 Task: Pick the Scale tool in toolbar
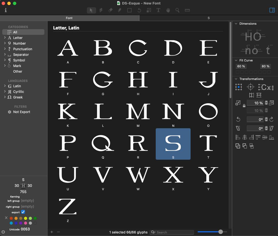149,10
